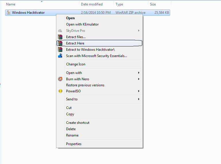Choose Delete from the context menu
This screenshot has height=164, width=221.
99,129
